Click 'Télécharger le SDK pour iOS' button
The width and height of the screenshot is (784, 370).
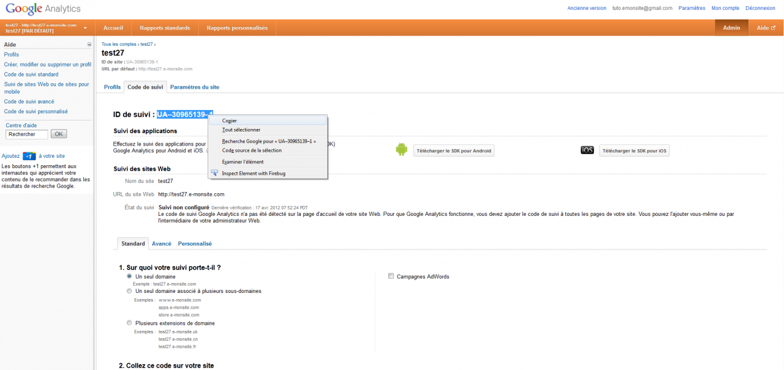(x=635, y=150)
